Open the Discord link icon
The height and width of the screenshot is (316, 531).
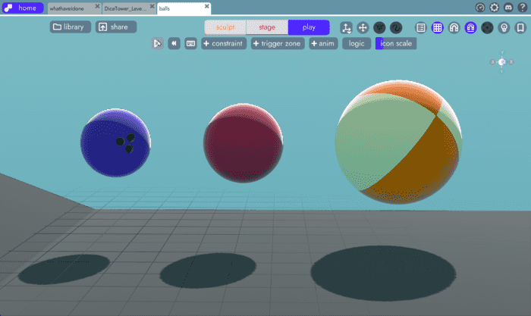pos(508,8)
